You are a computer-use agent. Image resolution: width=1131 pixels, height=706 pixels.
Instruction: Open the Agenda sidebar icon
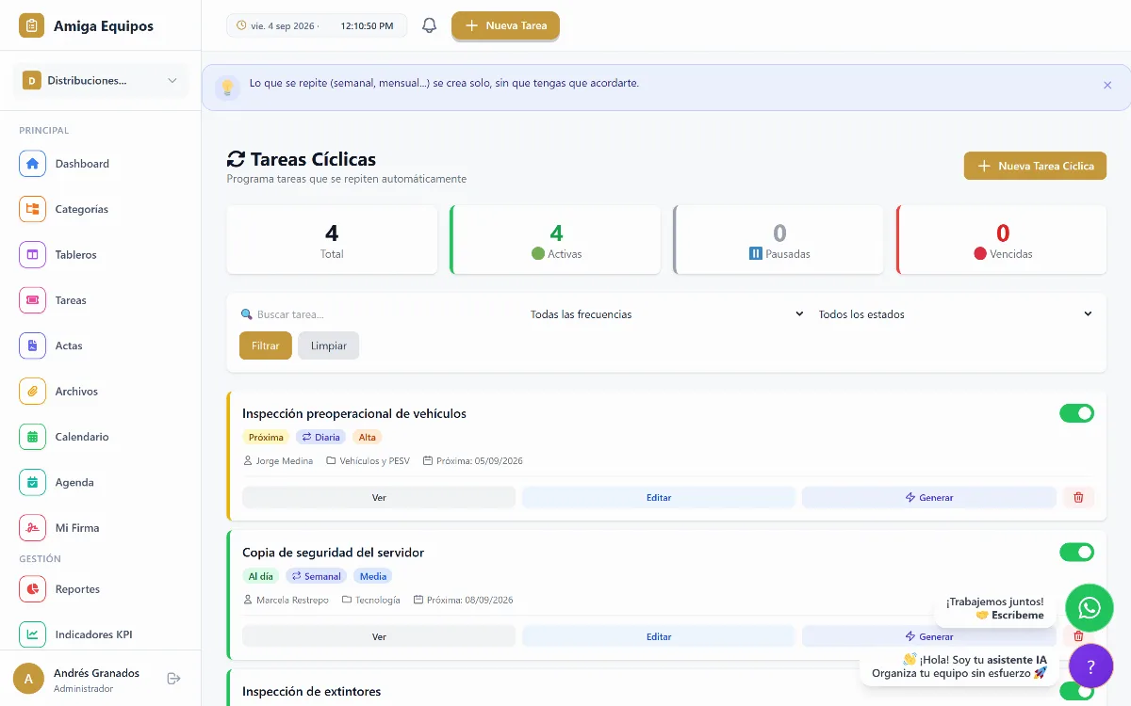coord(32,482)
